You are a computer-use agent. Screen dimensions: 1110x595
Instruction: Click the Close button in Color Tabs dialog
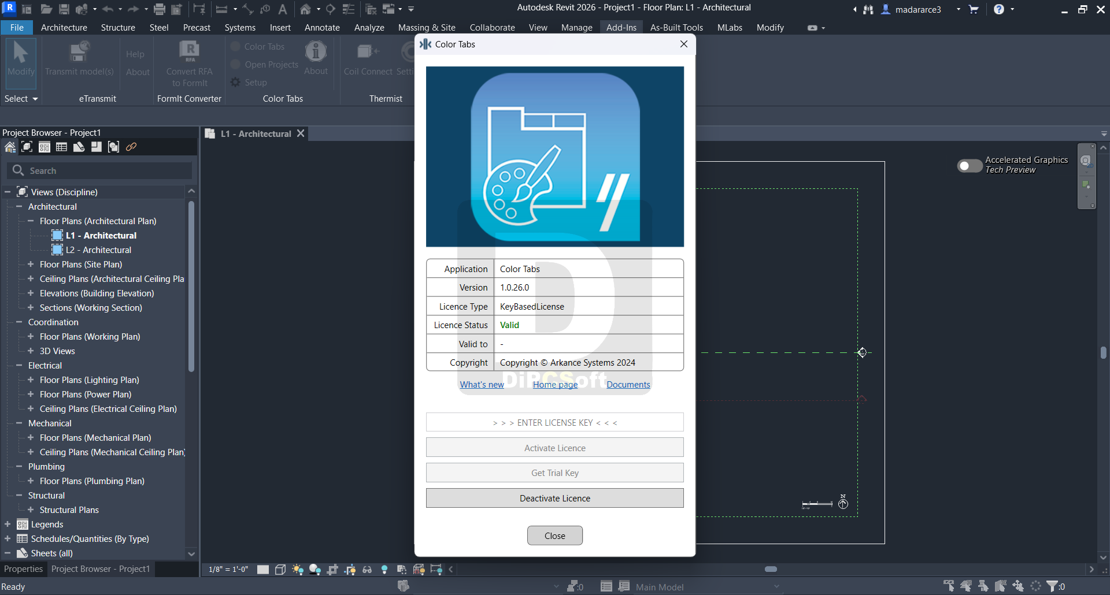click(555, 535)
